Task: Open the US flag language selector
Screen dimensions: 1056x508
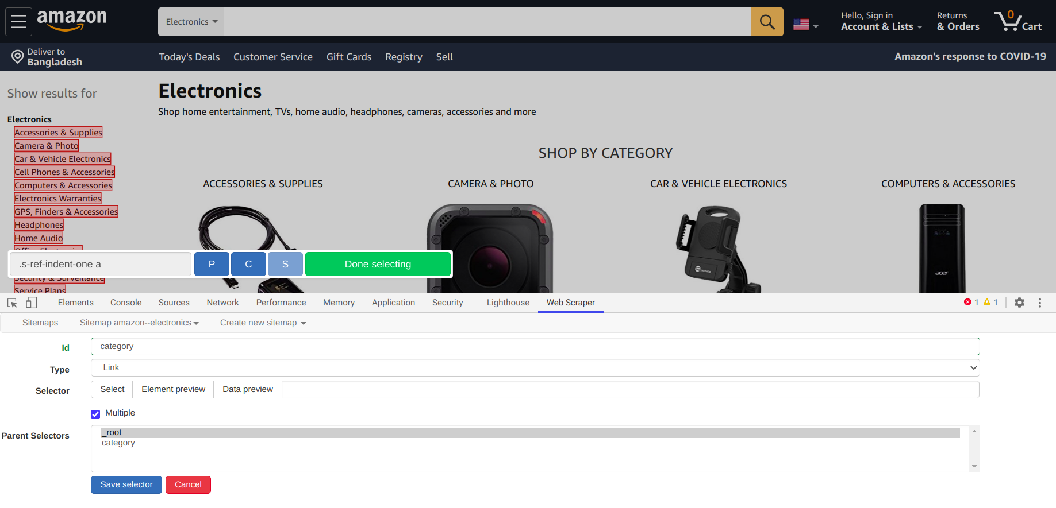Action: [x=805, y=25]
